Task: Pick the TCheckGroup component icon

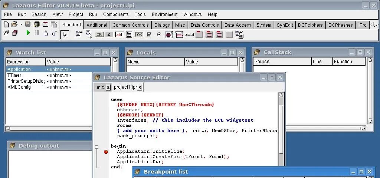Action: [x=219, y=34]
